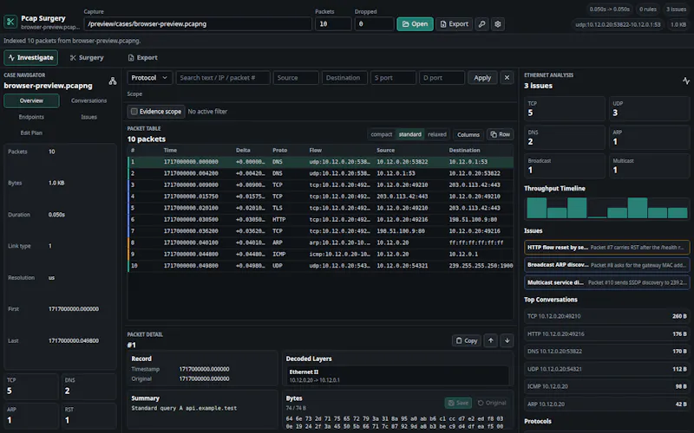Screen dimensions: 694x433
Task: Switch to the Export tab
Action: [142, 57]
